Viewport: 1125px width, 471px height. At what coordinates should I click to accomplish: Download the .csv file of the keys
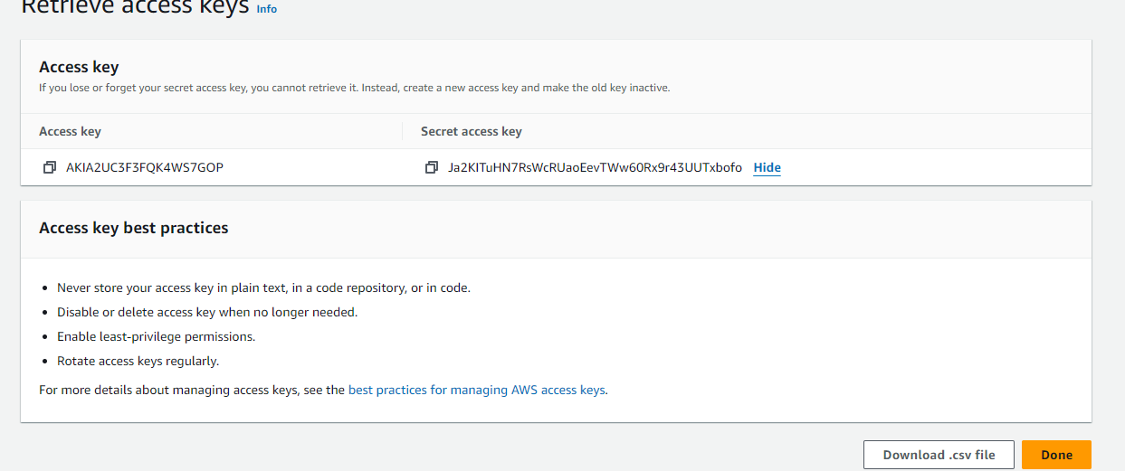[x=939, y=455]
